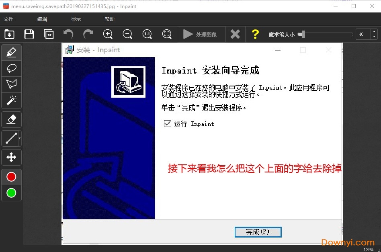Switch to the green protection marker
This screenshot has width=381, height=252.
[x=11, y=193]
